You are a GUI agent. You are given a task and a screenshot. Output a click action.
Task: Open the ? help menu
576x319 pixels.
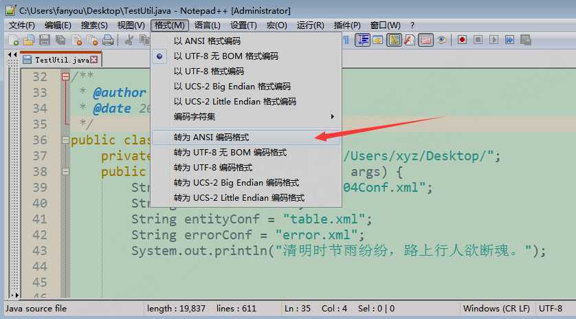point(412,25)
